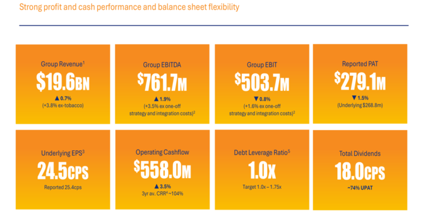Click the 0.8% decrease under Group EBIT
The height and width of the screenshot is (214, 428).
[x=262, y=99]
